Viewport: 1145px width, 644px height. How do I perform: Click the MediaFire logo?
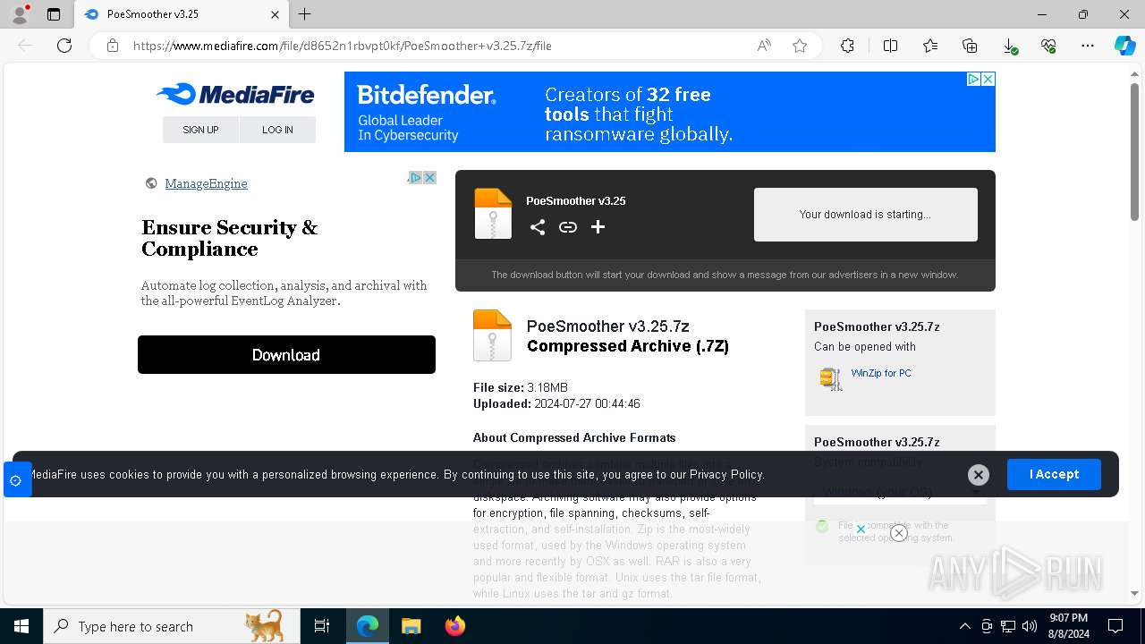tap(235, 94)
